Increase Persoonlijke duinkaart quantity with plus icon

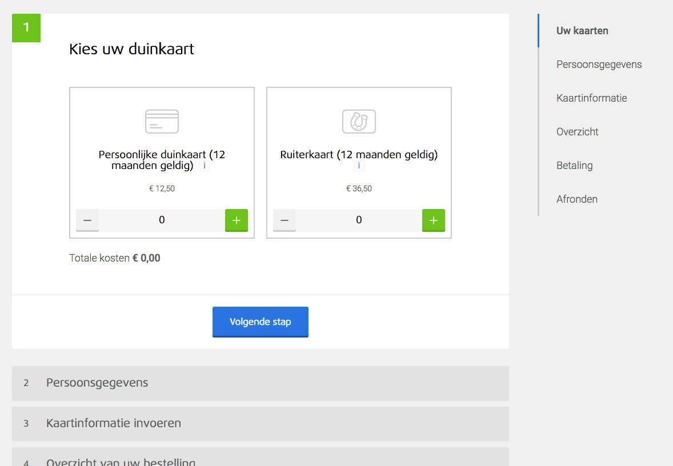click(x=237, y=220)
